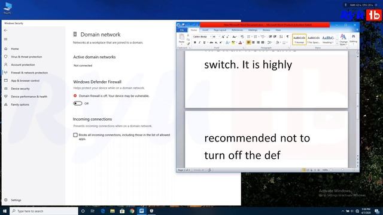The height and width of the screenshot is (215, 383).
Task: Click the Paste button in Word
Action: [181, 39]
